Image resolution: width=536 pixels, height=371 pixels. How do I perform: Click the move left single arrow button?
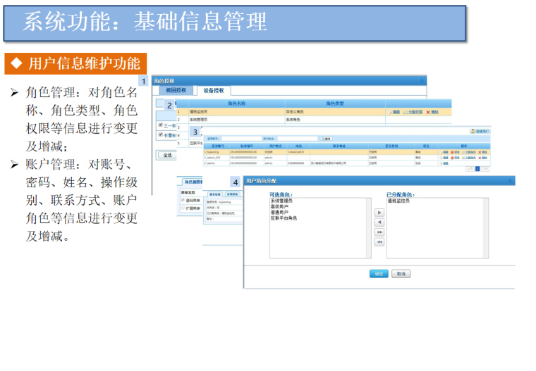point(379,222)
